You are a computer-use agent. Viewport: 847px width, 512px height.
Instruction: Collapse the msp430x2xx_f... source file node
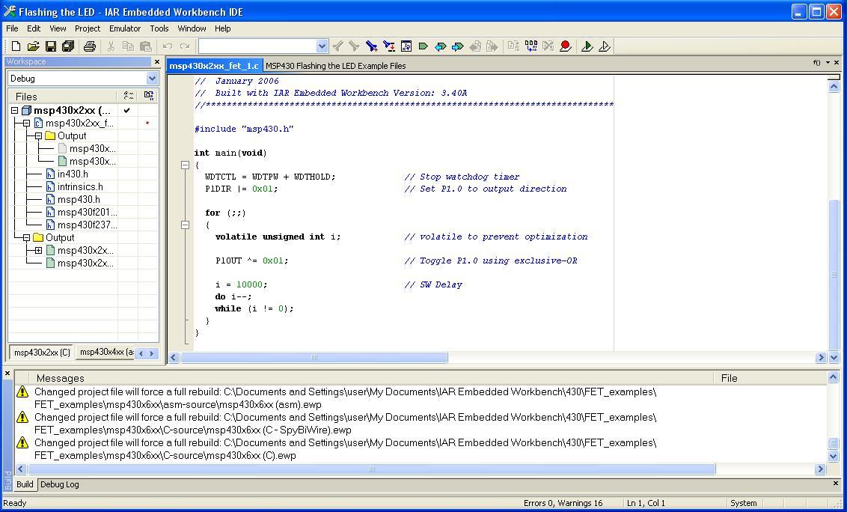tap(26, 124)
